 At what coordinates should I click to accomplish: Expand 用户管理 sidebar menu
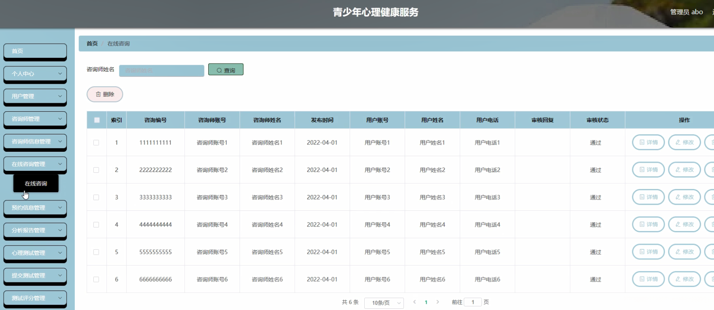pos(35,96)
